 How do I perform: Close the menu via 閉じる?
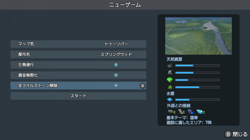240,134
